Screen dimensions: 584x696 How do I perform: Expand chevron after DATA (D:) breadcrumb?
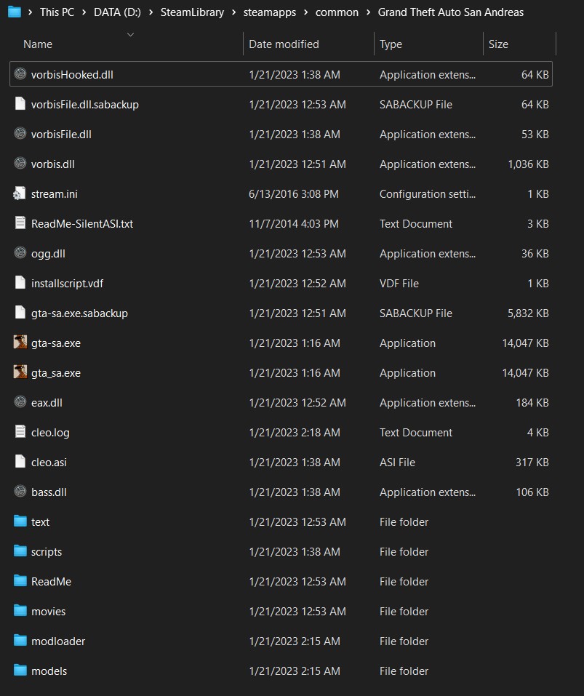tap(151, 12)
